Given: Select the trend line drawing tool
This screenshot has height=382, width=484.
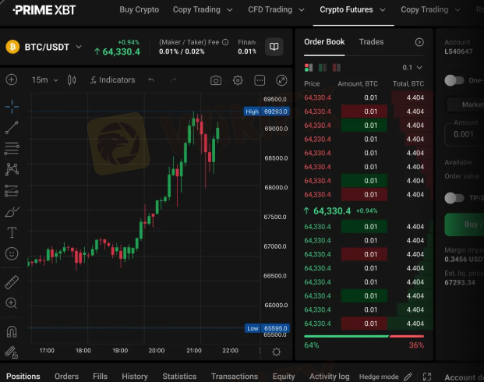Looking at the screenshot, I should [x=12, y=128].
